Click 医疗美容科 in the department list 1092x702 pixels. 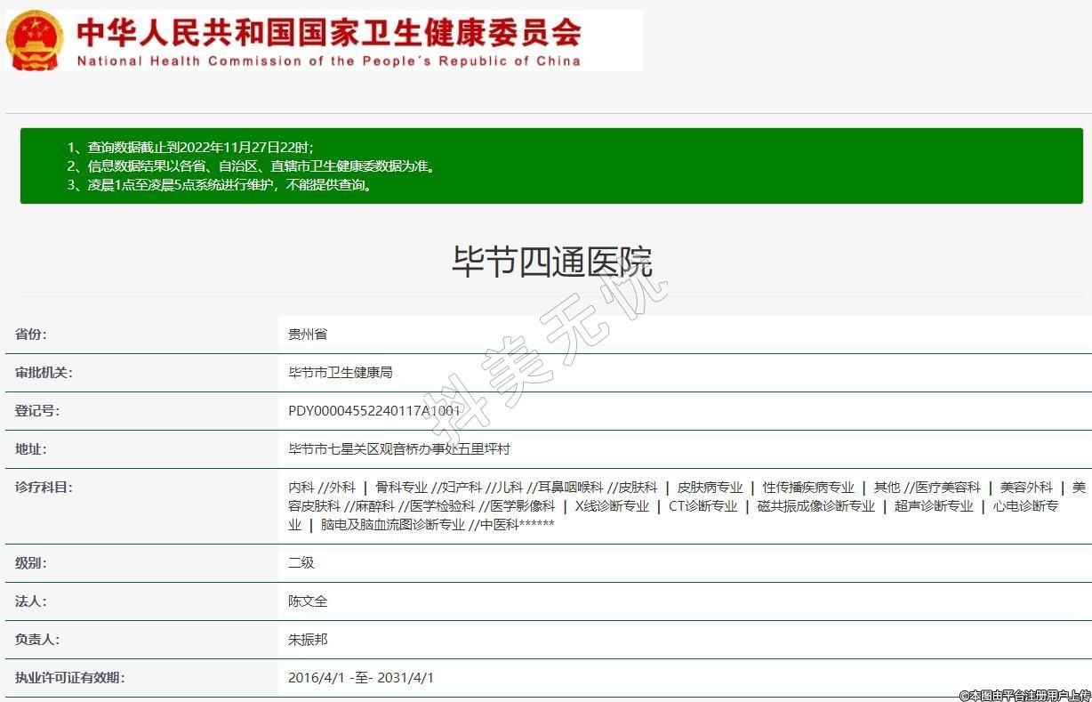(x=948, y=488)
